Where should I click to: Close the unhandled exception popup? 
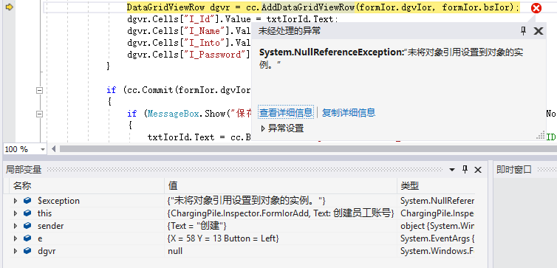coord(539,31)
